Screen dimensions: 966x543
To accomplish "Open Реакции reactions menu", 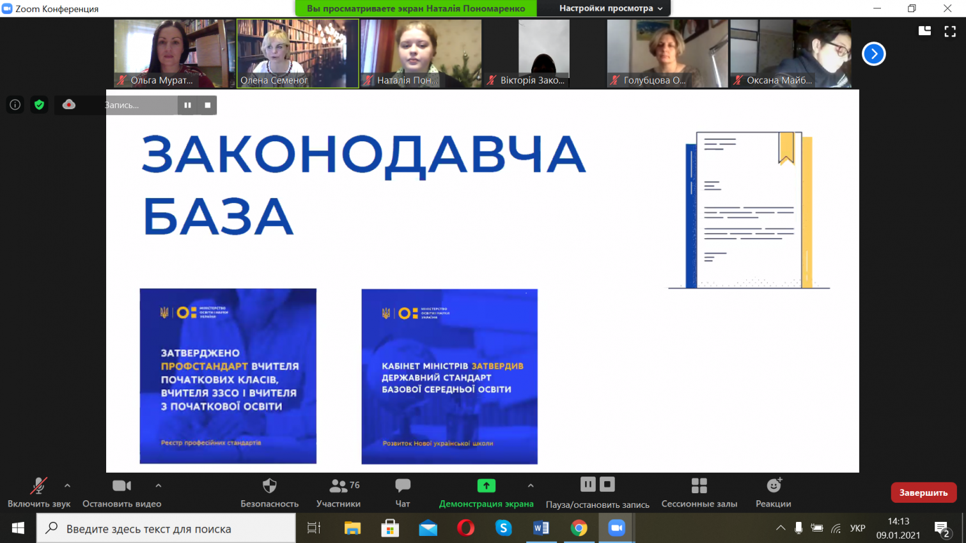I will click(x=774, y=493).
